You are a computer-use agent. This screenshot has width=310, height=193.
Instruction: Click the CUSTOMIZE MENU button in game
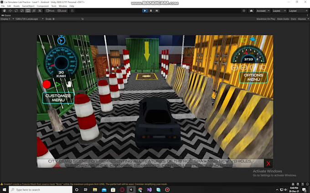(x=58, y=98)
